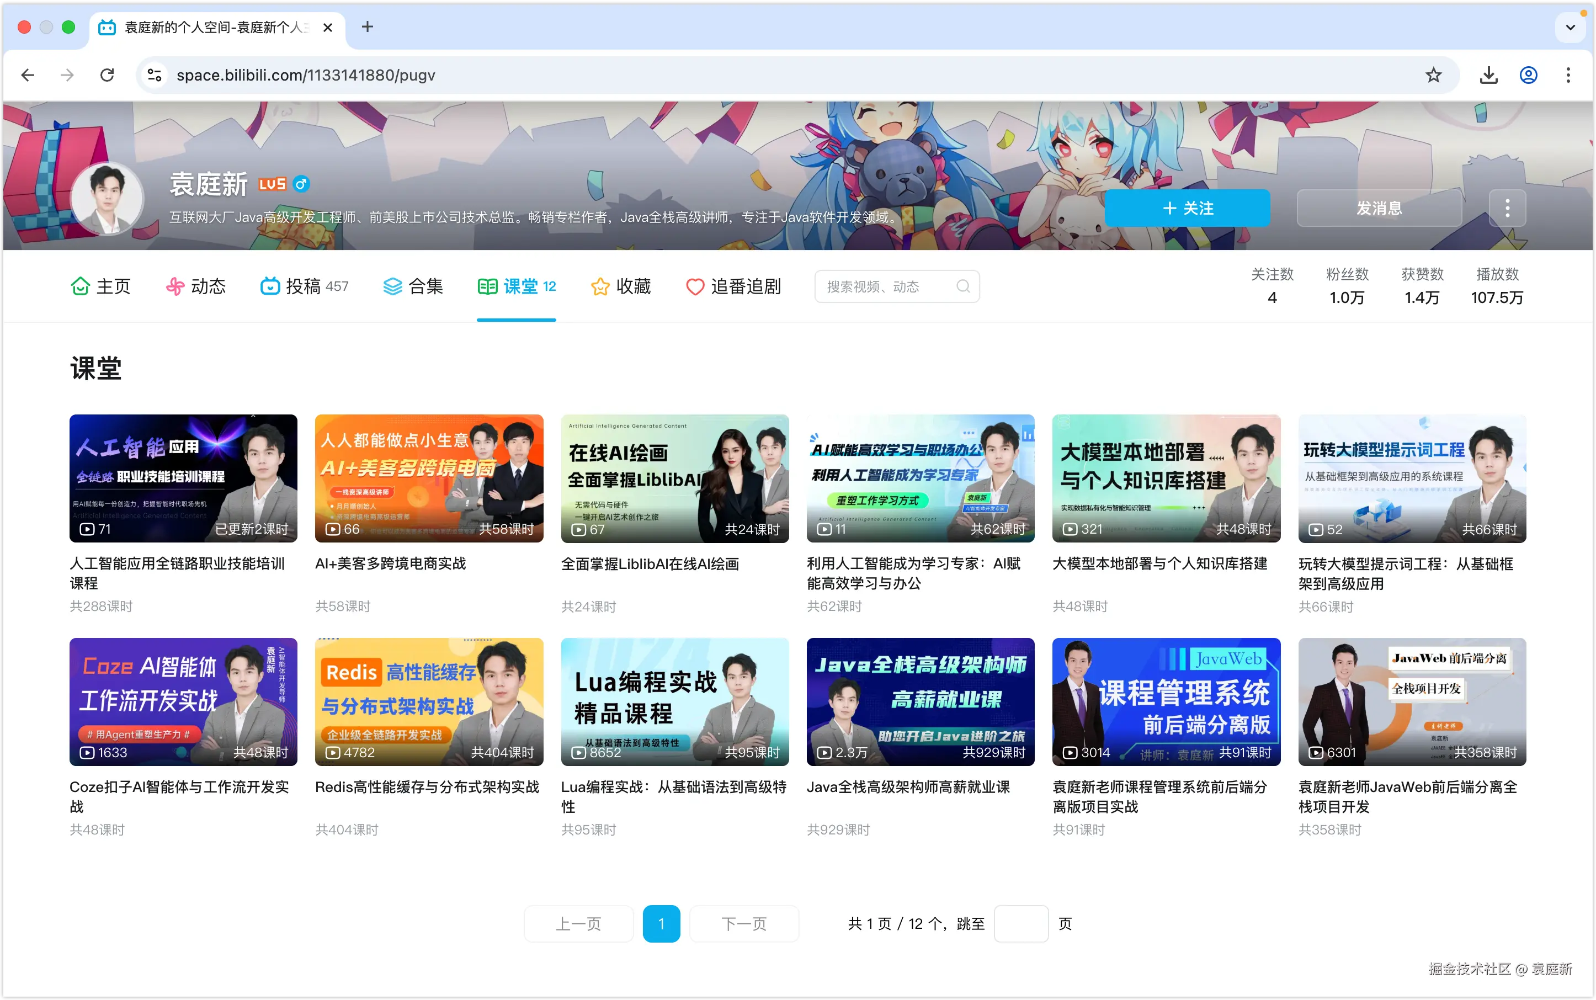Open the three-dot more menu beside 发消息

(x=1507, y=209)
